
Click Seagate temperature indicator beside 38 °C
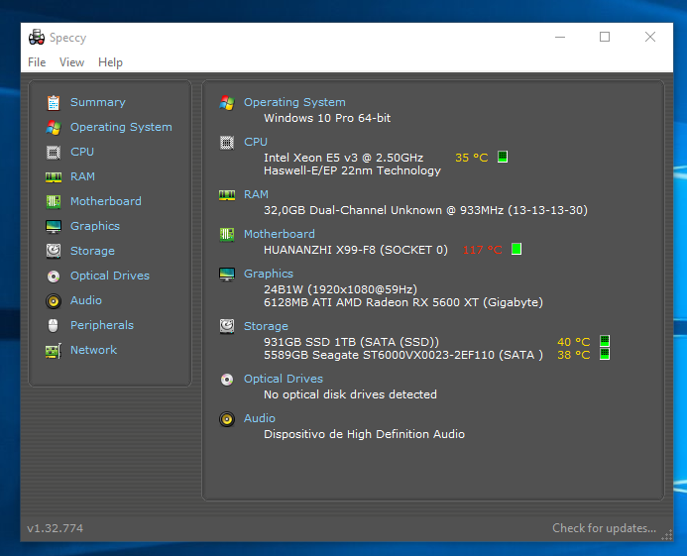point(605,354)
